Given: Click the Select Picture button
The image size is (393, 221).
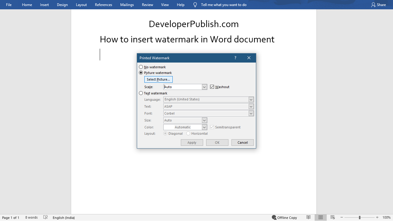Looking at the screenshot, I should pyautogui.click(x=158, y=79).
